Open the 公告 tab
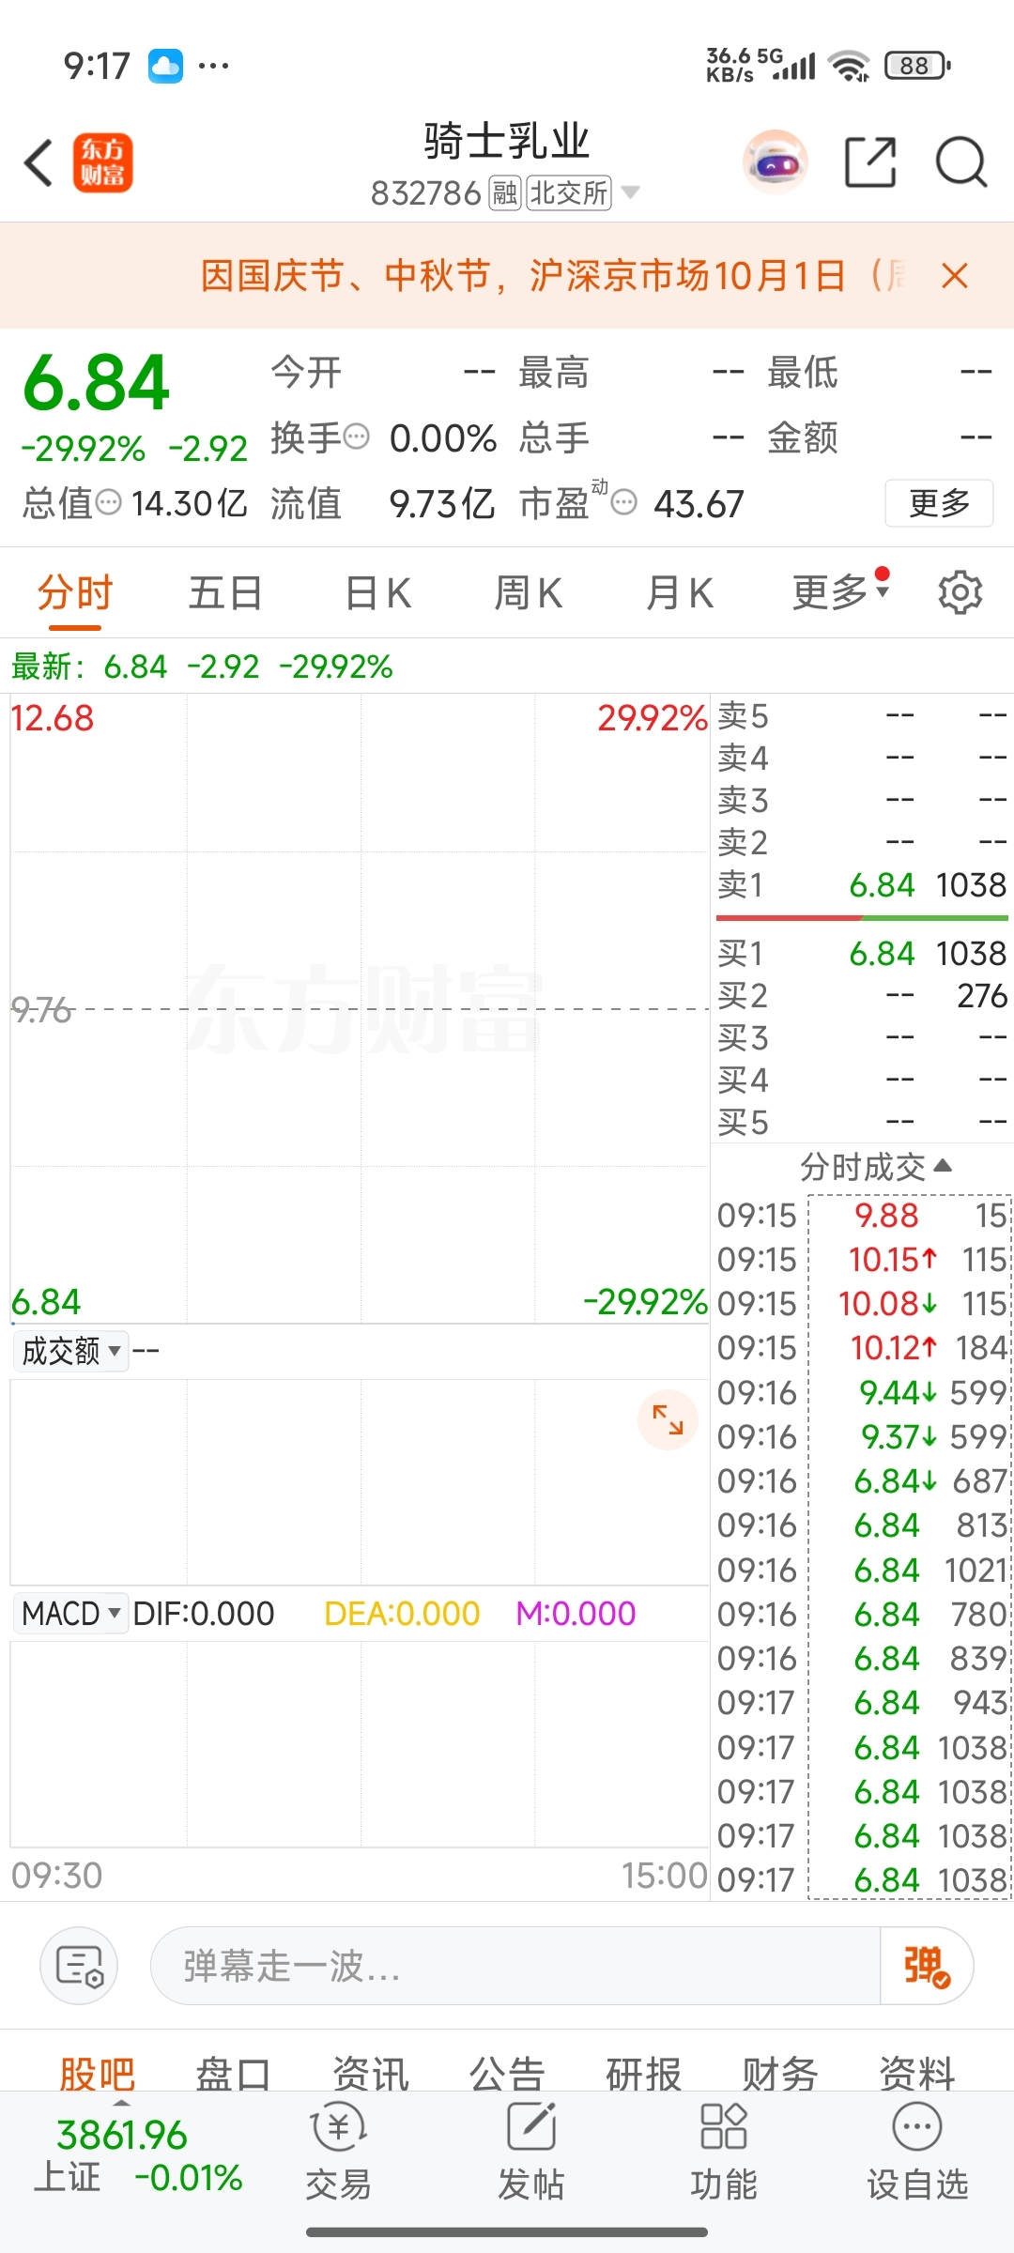The width and height of the screenshot is (1014, 2253). point(507,2075)
